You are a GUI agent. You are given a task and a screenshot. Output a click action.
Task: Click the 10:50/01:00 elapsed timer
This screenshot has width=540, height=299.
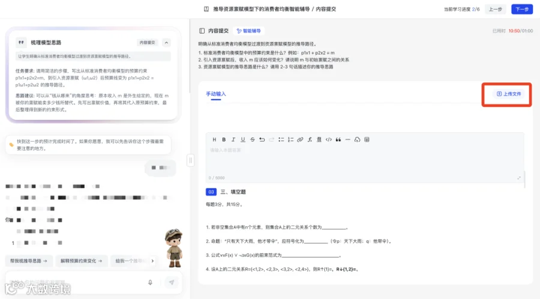point(521,31)
